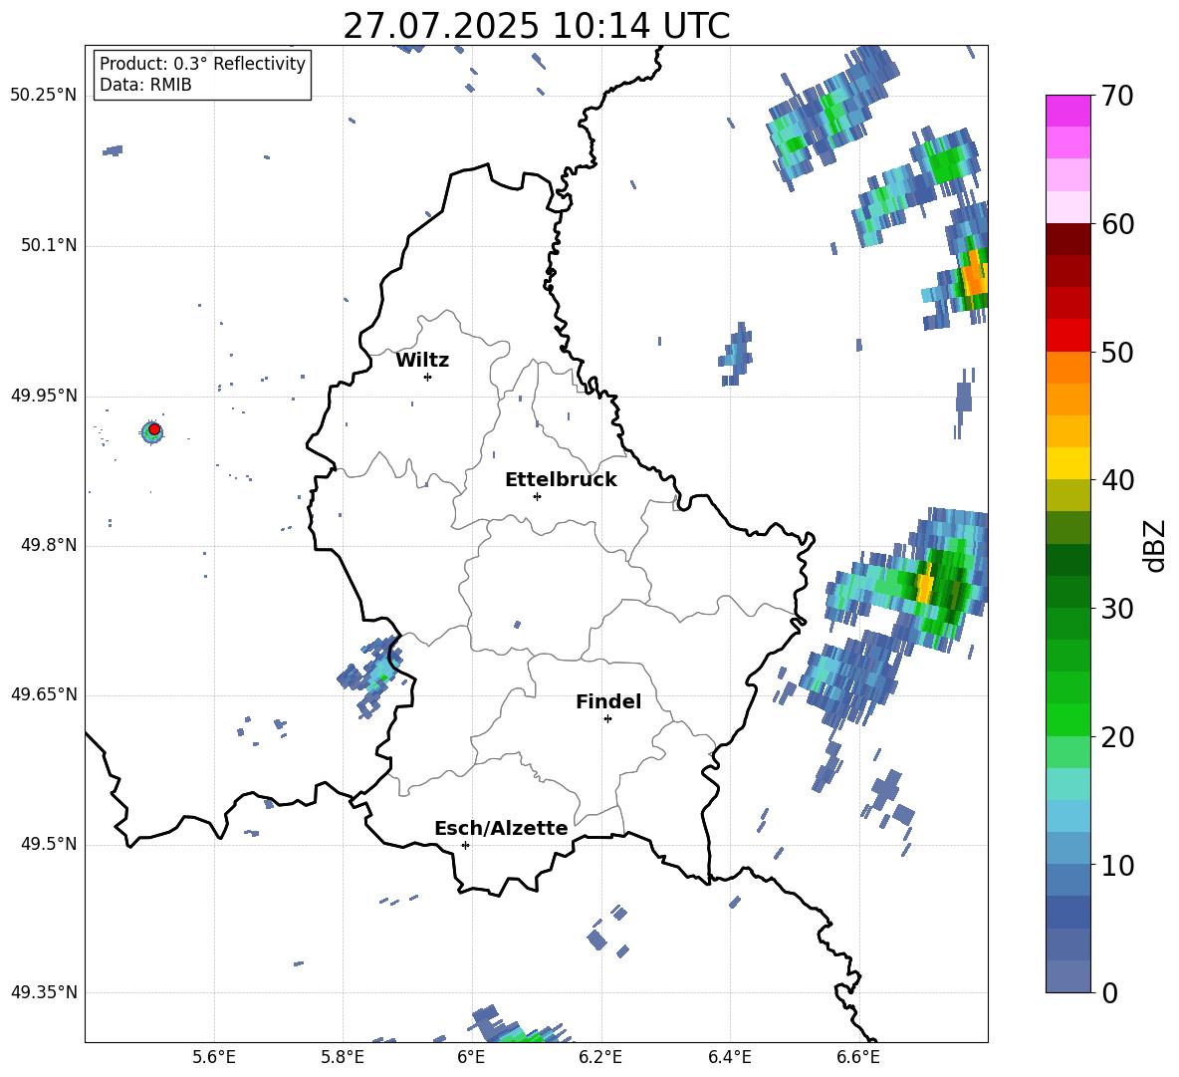
Task: Click the colorbar tick label 0
Action: point(1109,993)
